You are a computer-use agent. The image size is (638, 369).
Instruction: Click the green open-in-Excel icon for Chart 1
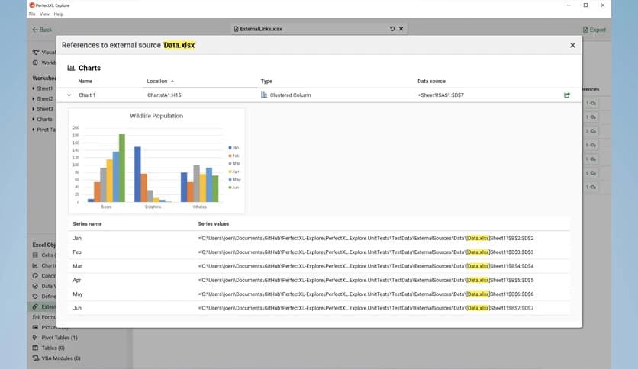pyautogui.click(x=566, y=95)
